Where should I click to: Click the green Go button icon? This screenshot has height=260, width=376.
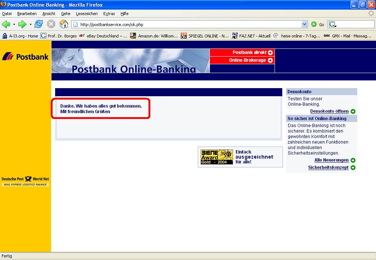pyautogui.click(x=314, y=24)
